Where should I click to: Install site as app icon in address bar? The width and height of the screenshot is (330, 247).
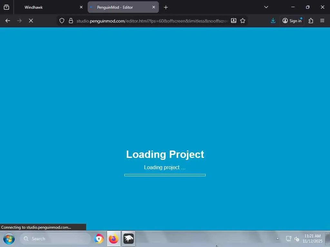(234, 21)
